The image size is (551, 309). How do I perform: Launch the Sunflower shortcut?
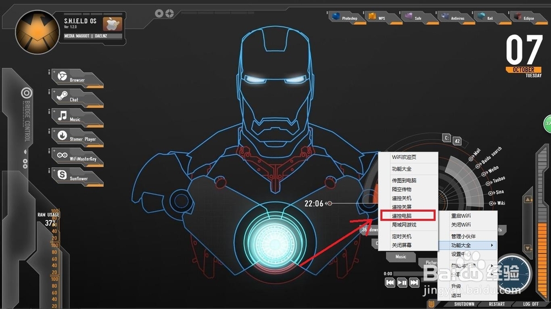pos(77,177)
